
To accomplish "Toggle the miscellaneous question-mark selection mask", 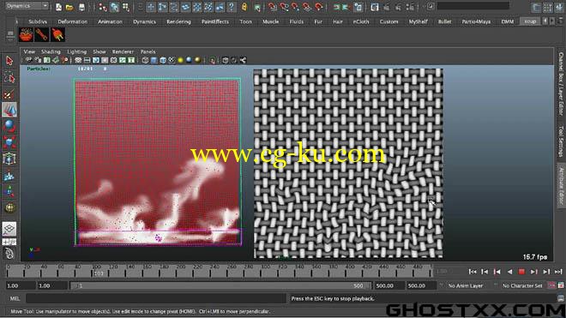I will click(232, 7).
